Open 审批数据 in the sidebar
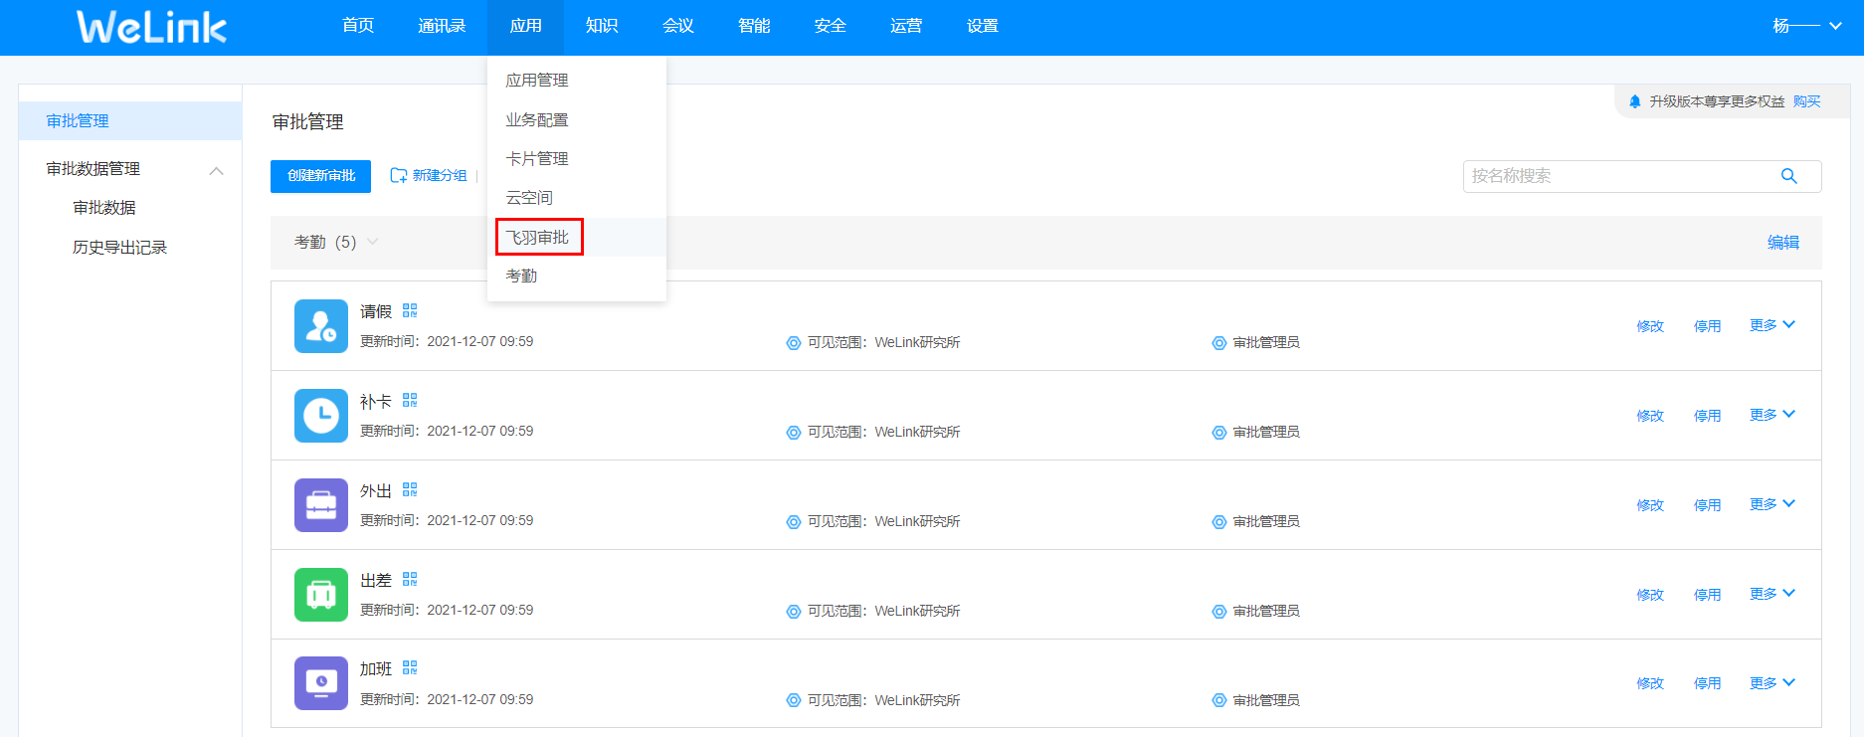The height and width of the screenshot is (737, 1864). 104,208
